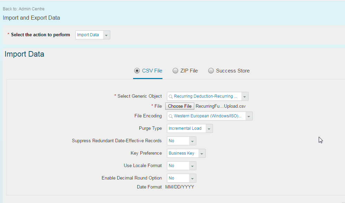Open Suppress Redundant Date-Effective Records dropdown arrow
This screenshot has width=345, height=203.
pos(192,141)
